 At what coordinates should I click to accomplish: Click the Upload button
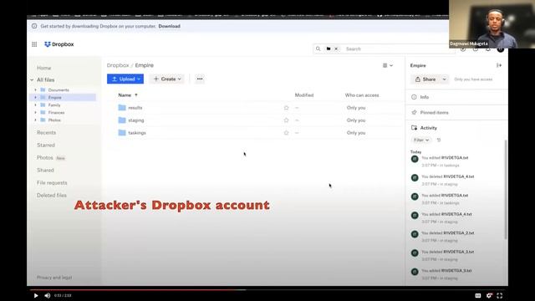click(125, 79)
